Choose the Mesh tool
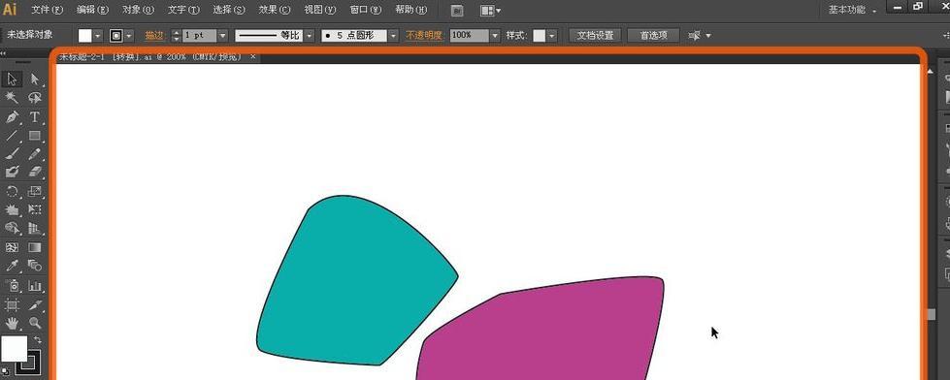The width and height of the screenshot is (950, 380). click(12, 247)
